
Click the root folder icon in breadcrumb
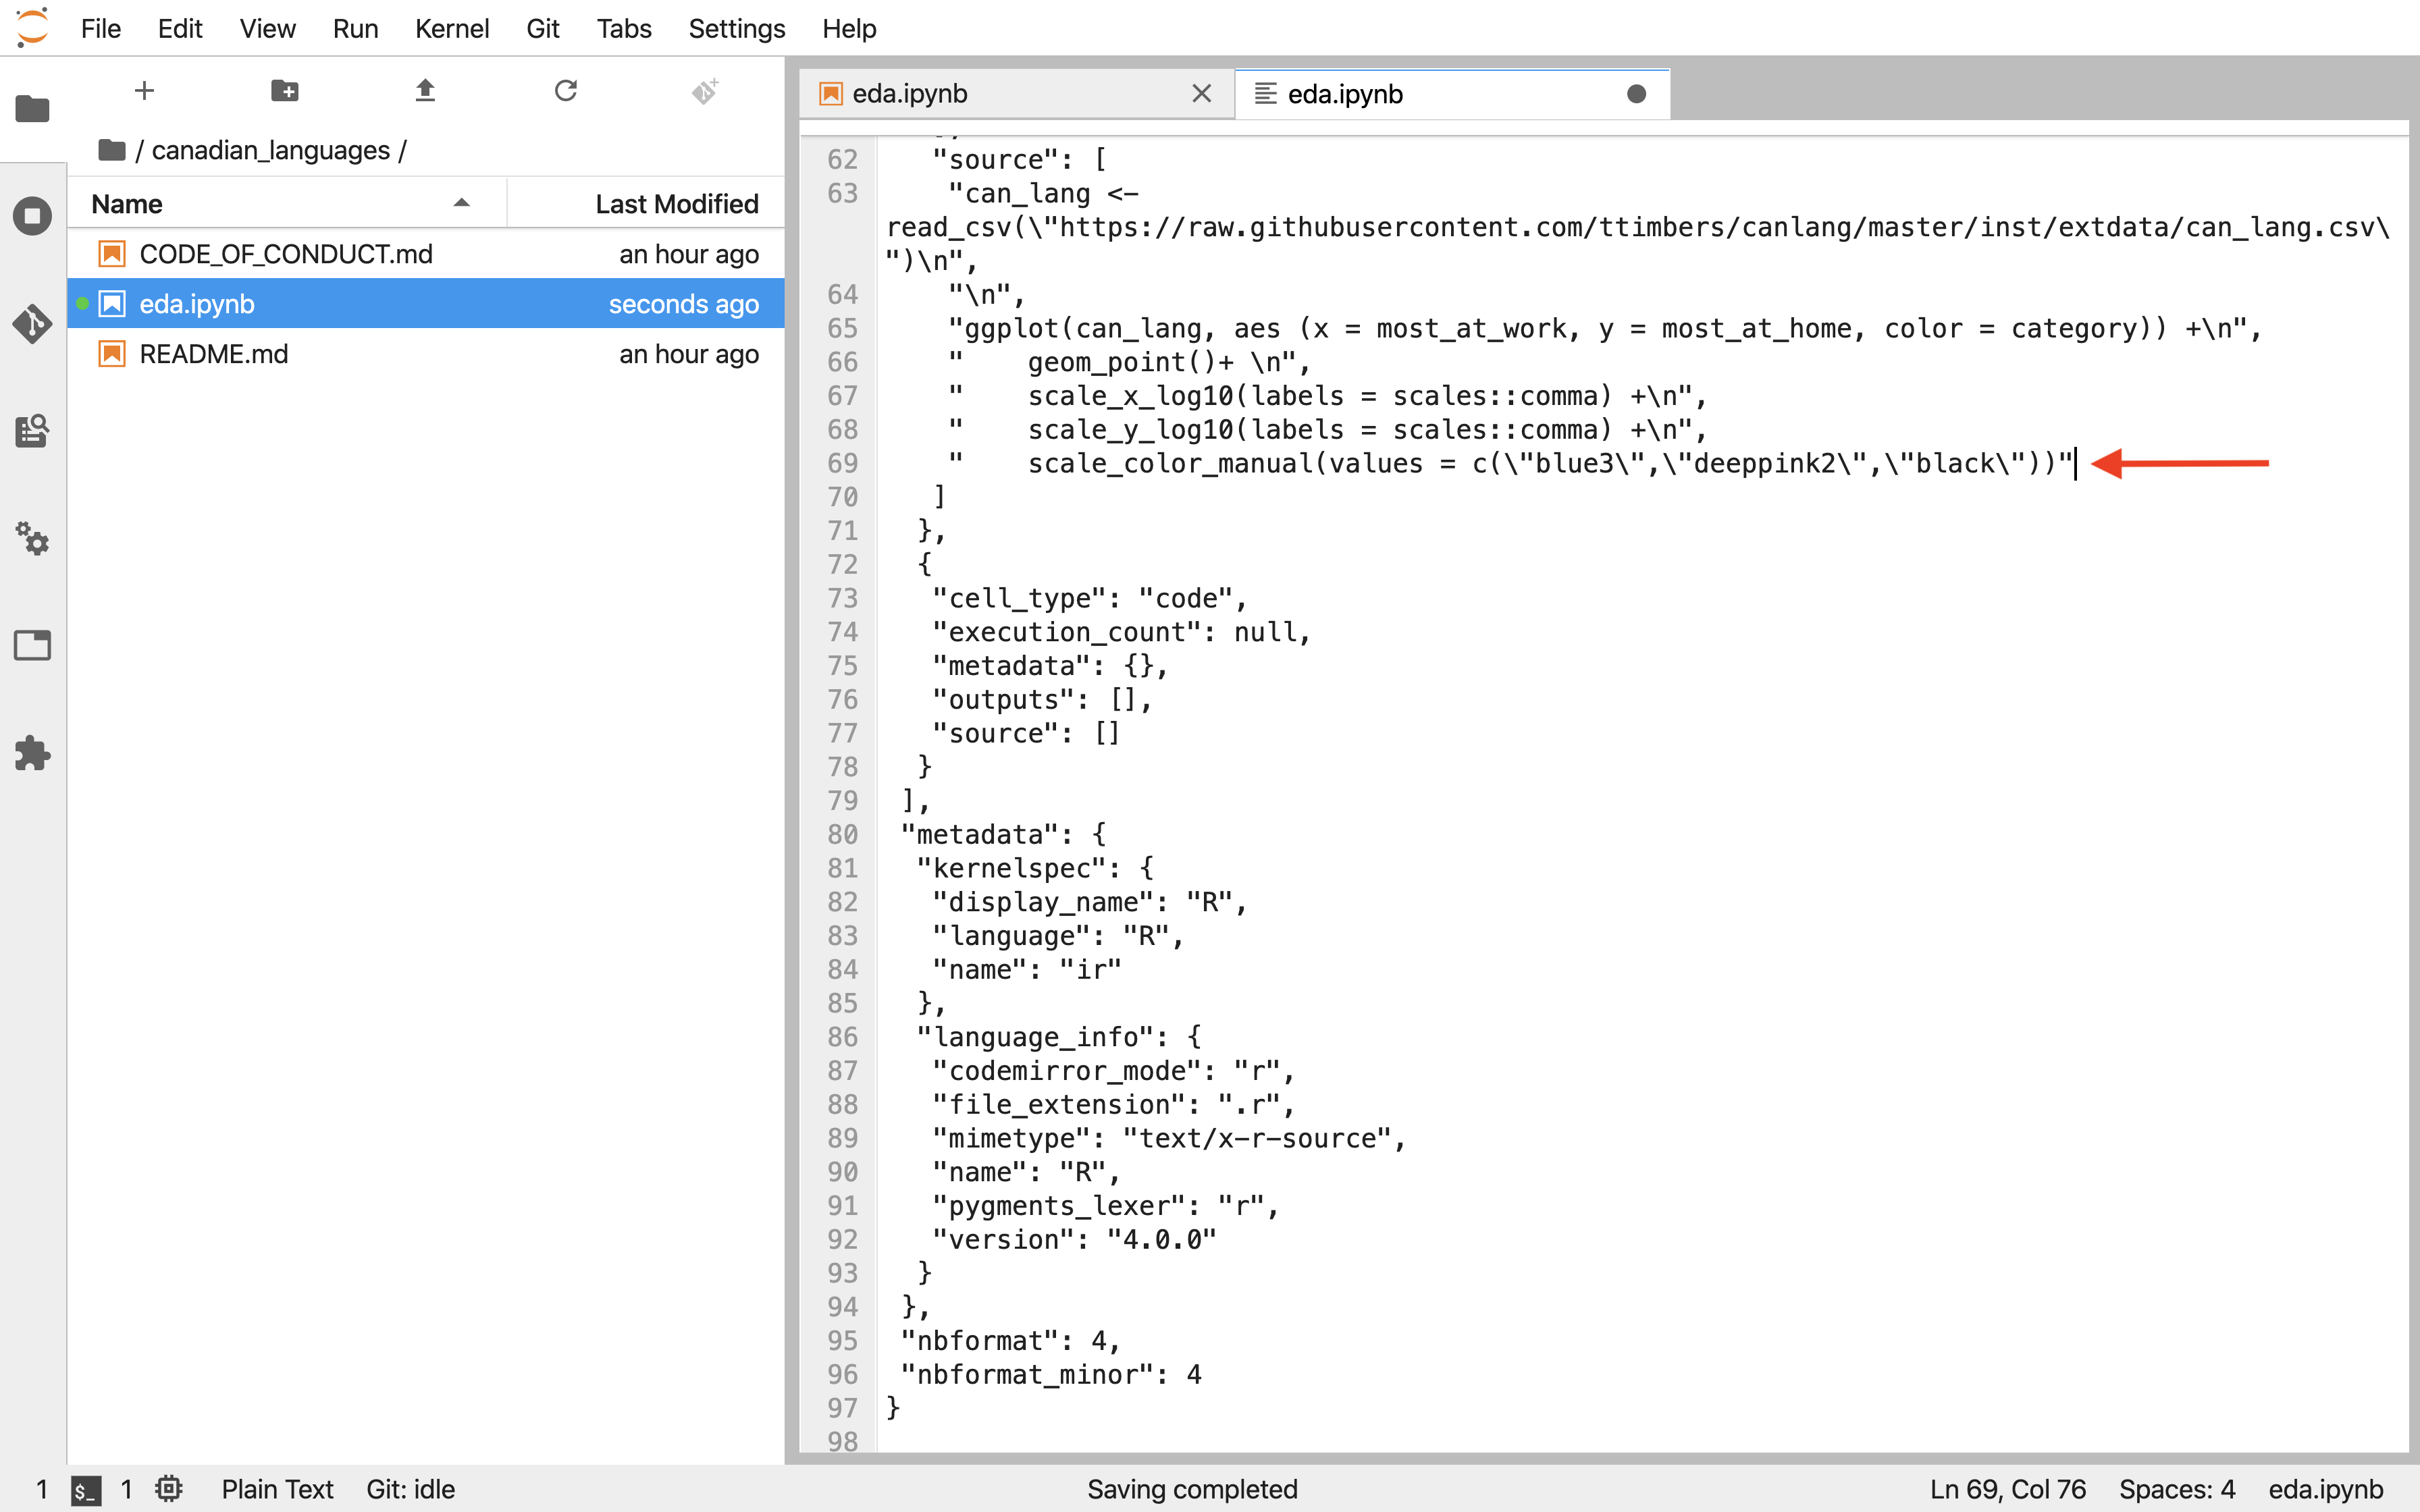(x=112, y=150)
